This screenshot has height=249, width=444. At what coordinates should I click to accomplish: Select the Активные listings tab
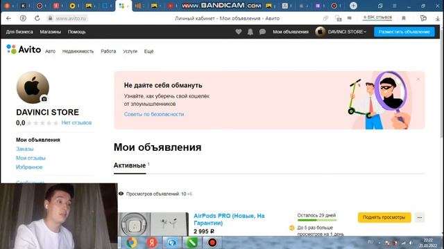[x=130, y=165]
